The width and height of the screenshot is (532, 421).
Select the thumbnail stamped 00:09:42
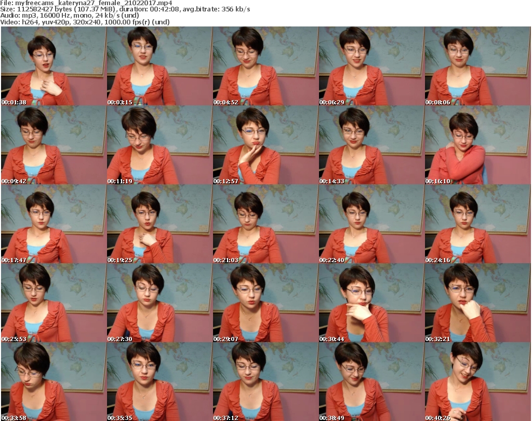(x=54, y=145)
